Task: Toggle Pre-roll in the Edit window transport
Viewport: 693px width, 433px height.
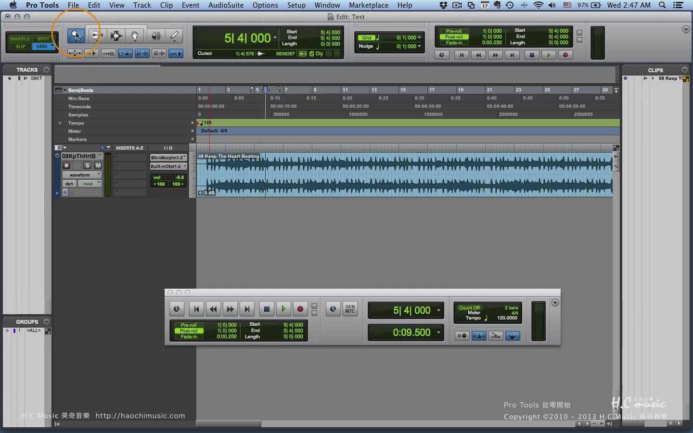Action: (453, 31)
